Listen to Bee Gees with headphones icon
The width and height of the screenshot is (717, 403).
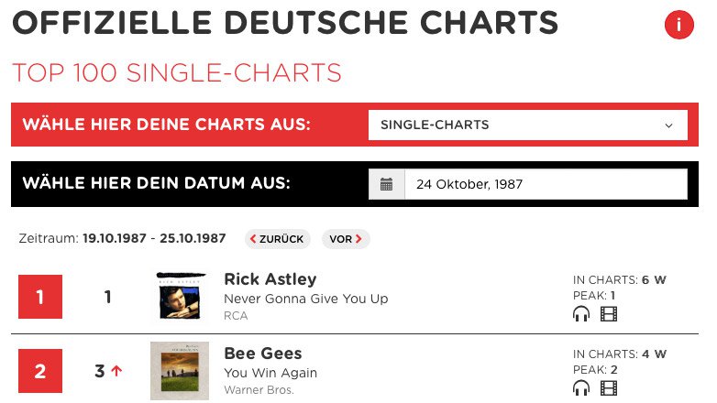[x=581, y=388]
